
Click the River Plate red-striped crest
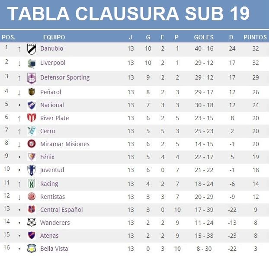[x=32, y=118]
